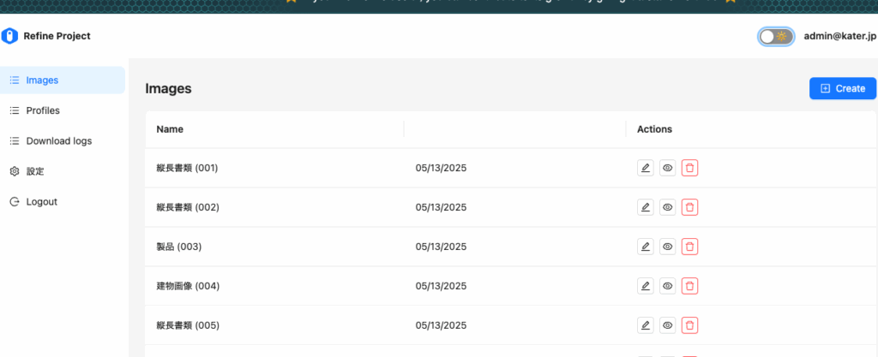The width and height of the screenshot is (878, 357).
Task: Click the admin@kater.jp account label
Action: pyautogui.click(x=840, y=36)
